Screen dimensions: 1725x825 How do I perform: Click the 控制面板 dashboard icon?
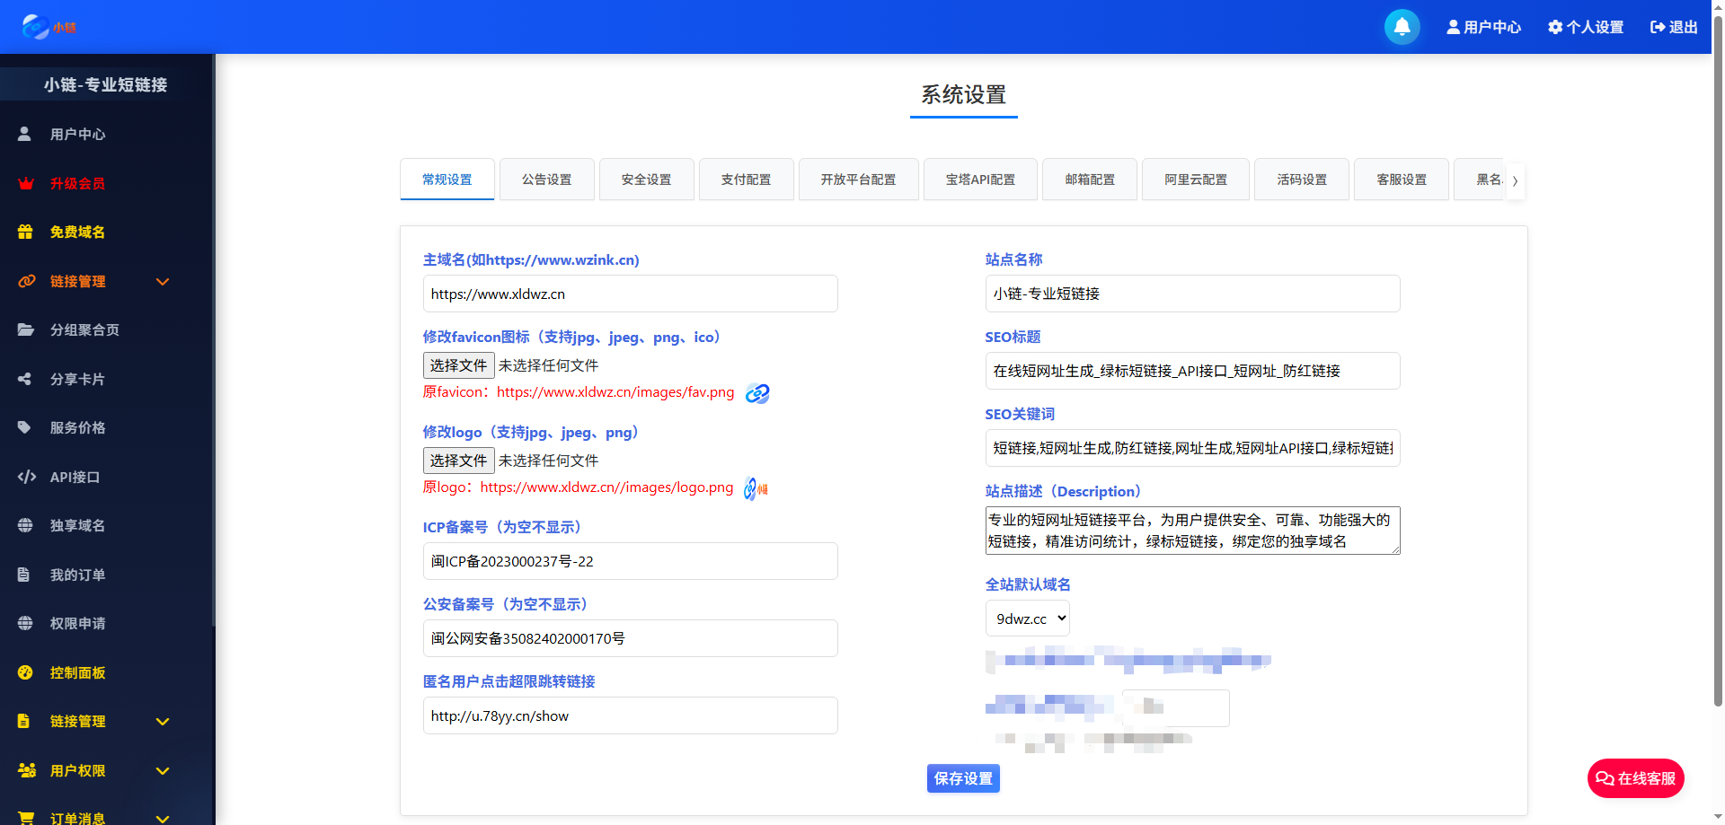tap(24, 672)
